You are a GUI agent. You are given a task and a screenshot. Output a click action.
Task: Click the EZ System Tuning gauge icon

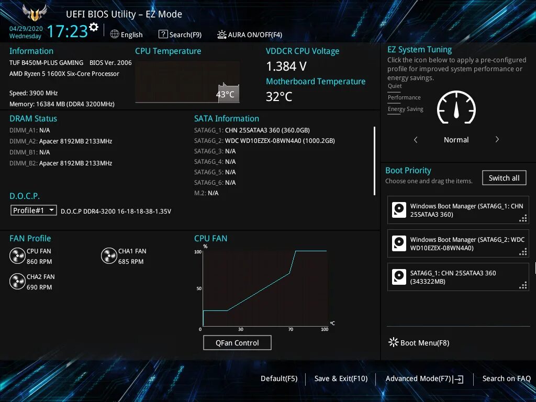(x=456, y=107)
